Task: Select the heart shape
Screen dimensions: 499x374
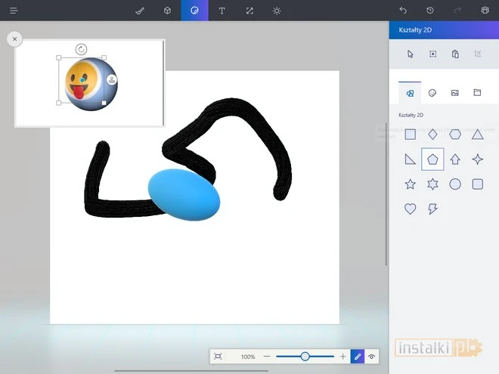Action: pos(410,209)
